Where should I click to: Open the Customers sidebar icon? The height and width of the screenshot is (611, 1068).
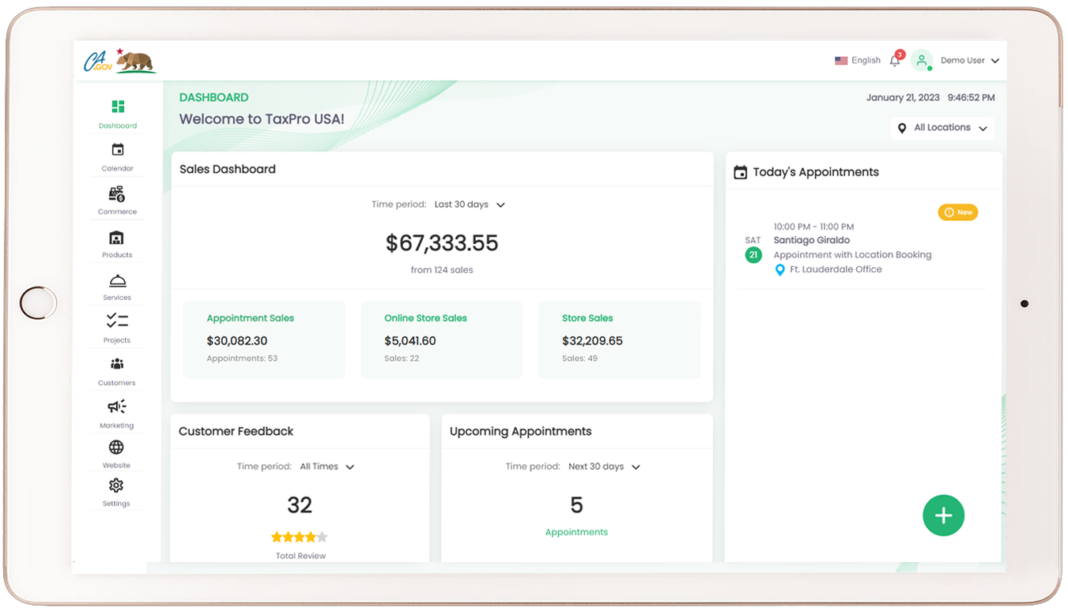point(117,364)
